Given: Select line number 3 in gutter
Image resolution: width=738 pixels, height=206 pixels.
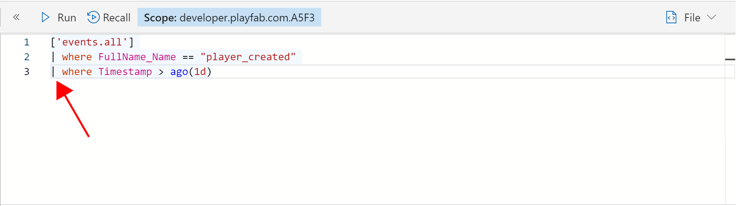Looking at the screenshot, I should 27,72.
